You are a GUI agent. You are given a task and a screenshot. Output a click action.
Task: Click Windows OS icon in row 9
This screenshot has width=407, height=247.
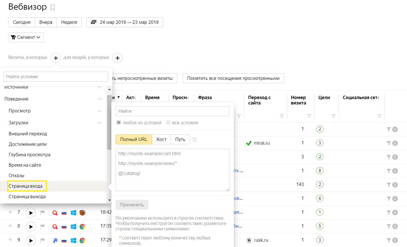click(x=73, y=240)
